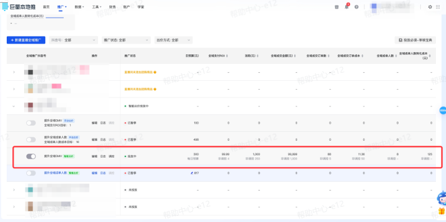Click the pencil edit icon next to 817

tap(192, 173)
